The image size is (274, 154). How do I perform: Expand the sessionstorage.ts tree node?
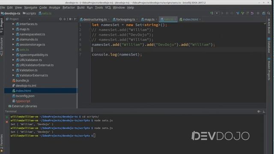[x=13, y=44]
